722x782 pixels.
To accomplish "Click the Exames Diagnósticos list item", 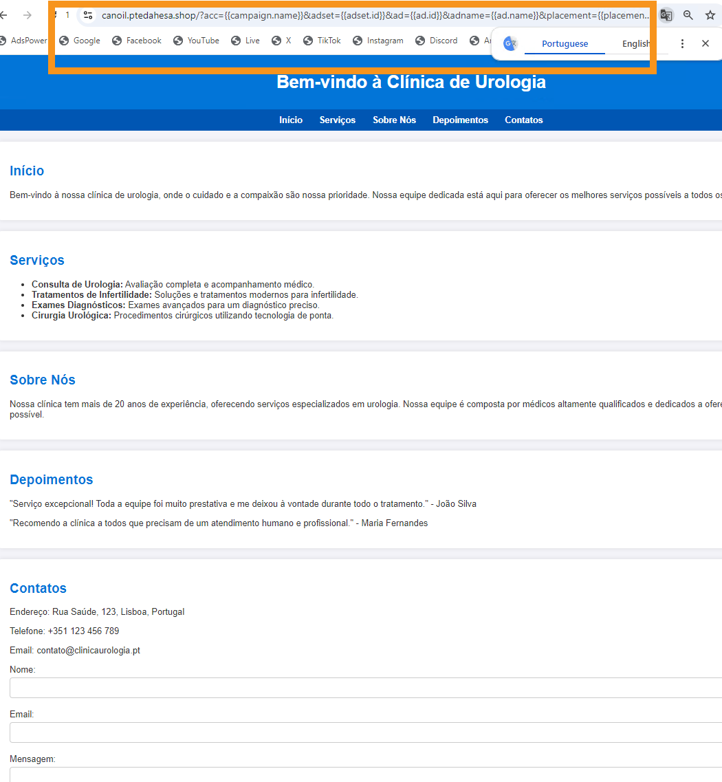I will tap(175, 305).
